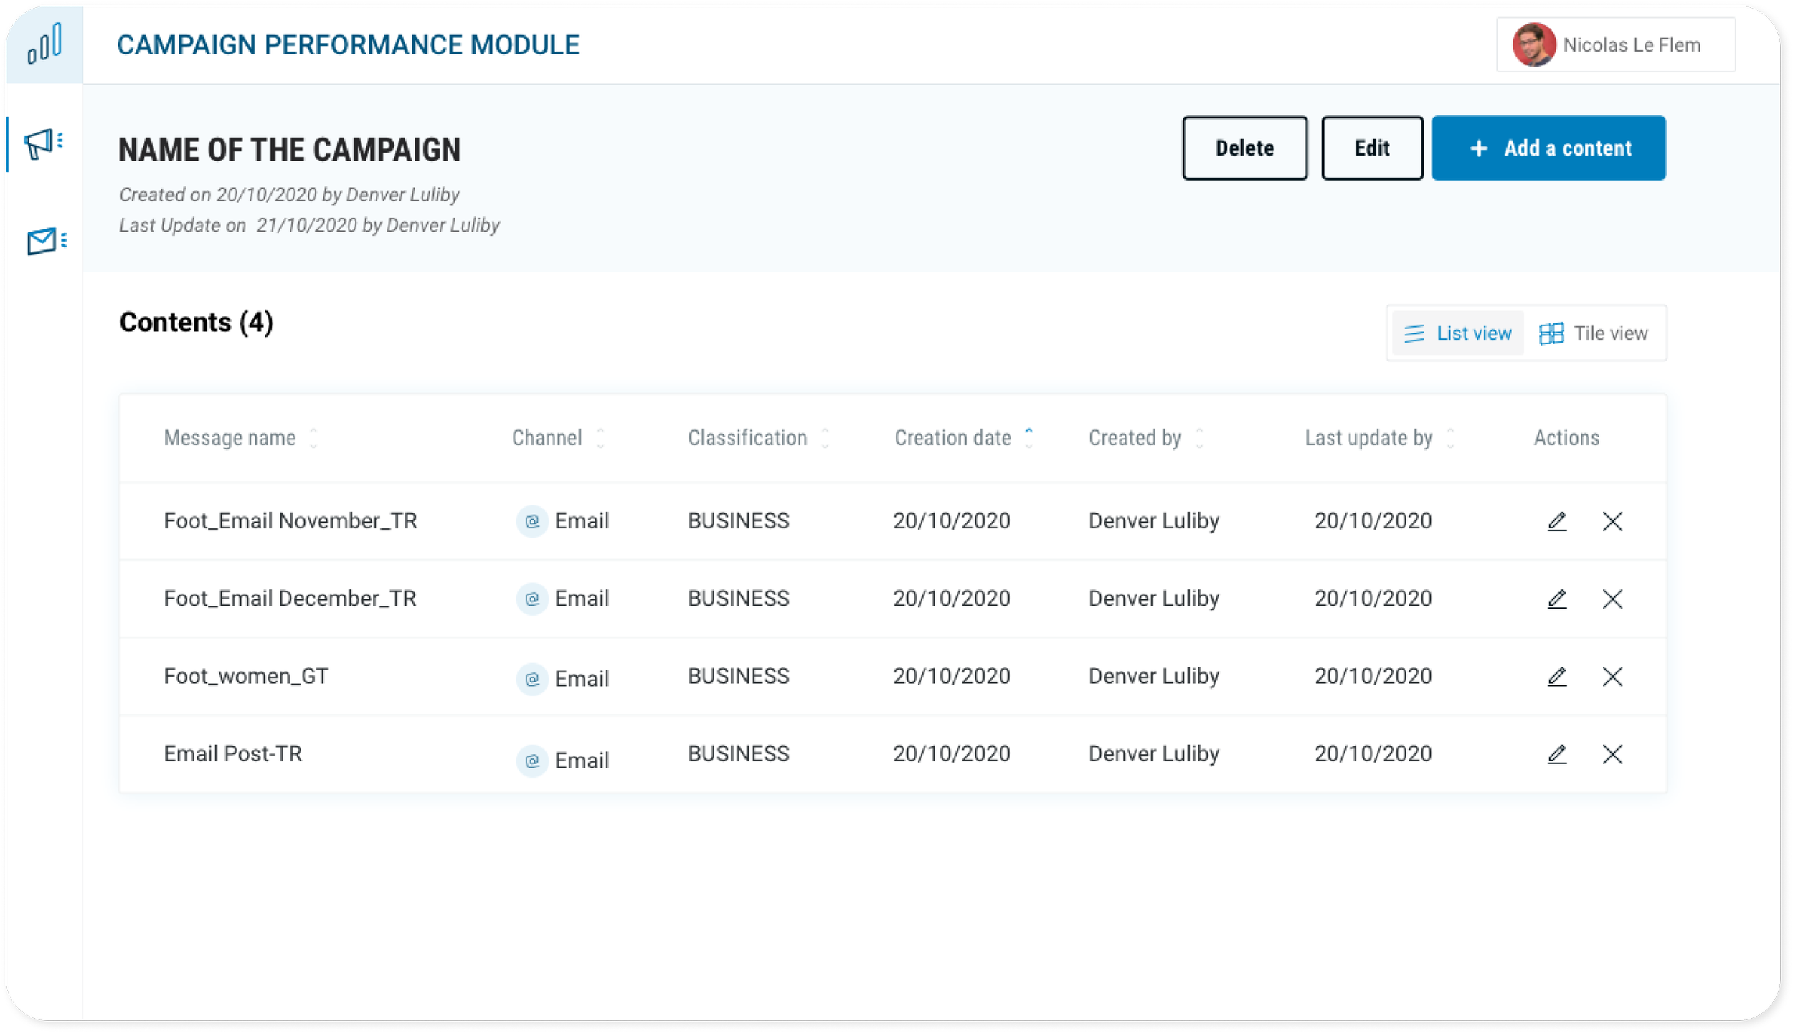Edit Foot_Email November_TR with pencil icon
This screenshot has width=1793, height=1033.
tap(1557, 521)
